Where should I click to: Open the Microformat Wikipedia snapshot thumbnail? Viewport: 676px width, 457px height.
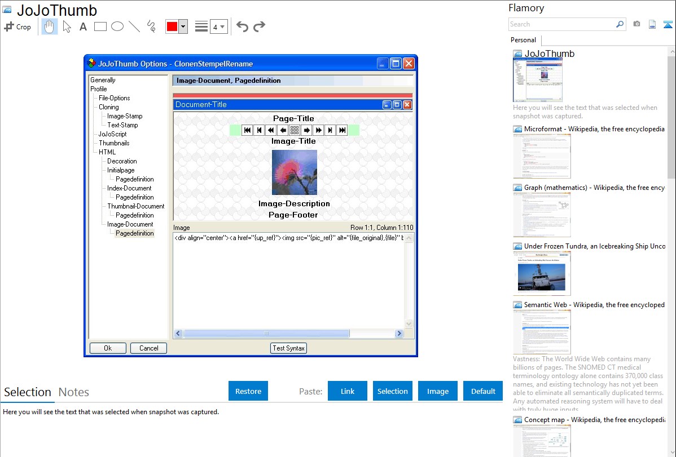[542, 156]
